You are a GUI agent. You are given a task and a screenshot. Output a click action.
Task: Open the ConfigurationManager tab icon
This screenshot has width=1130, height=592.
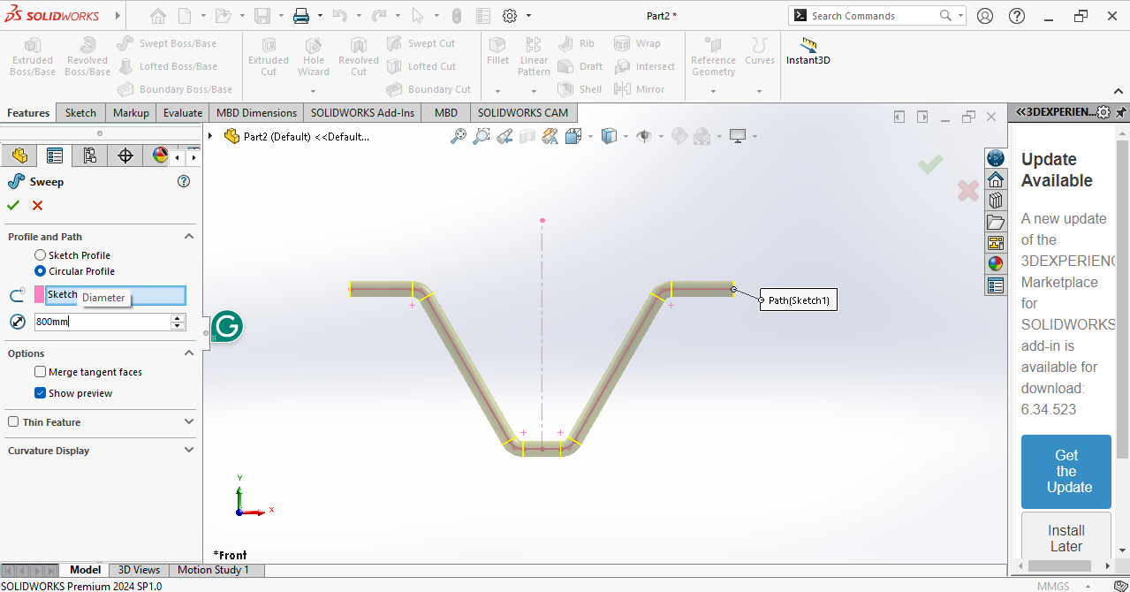click(90, 156)
